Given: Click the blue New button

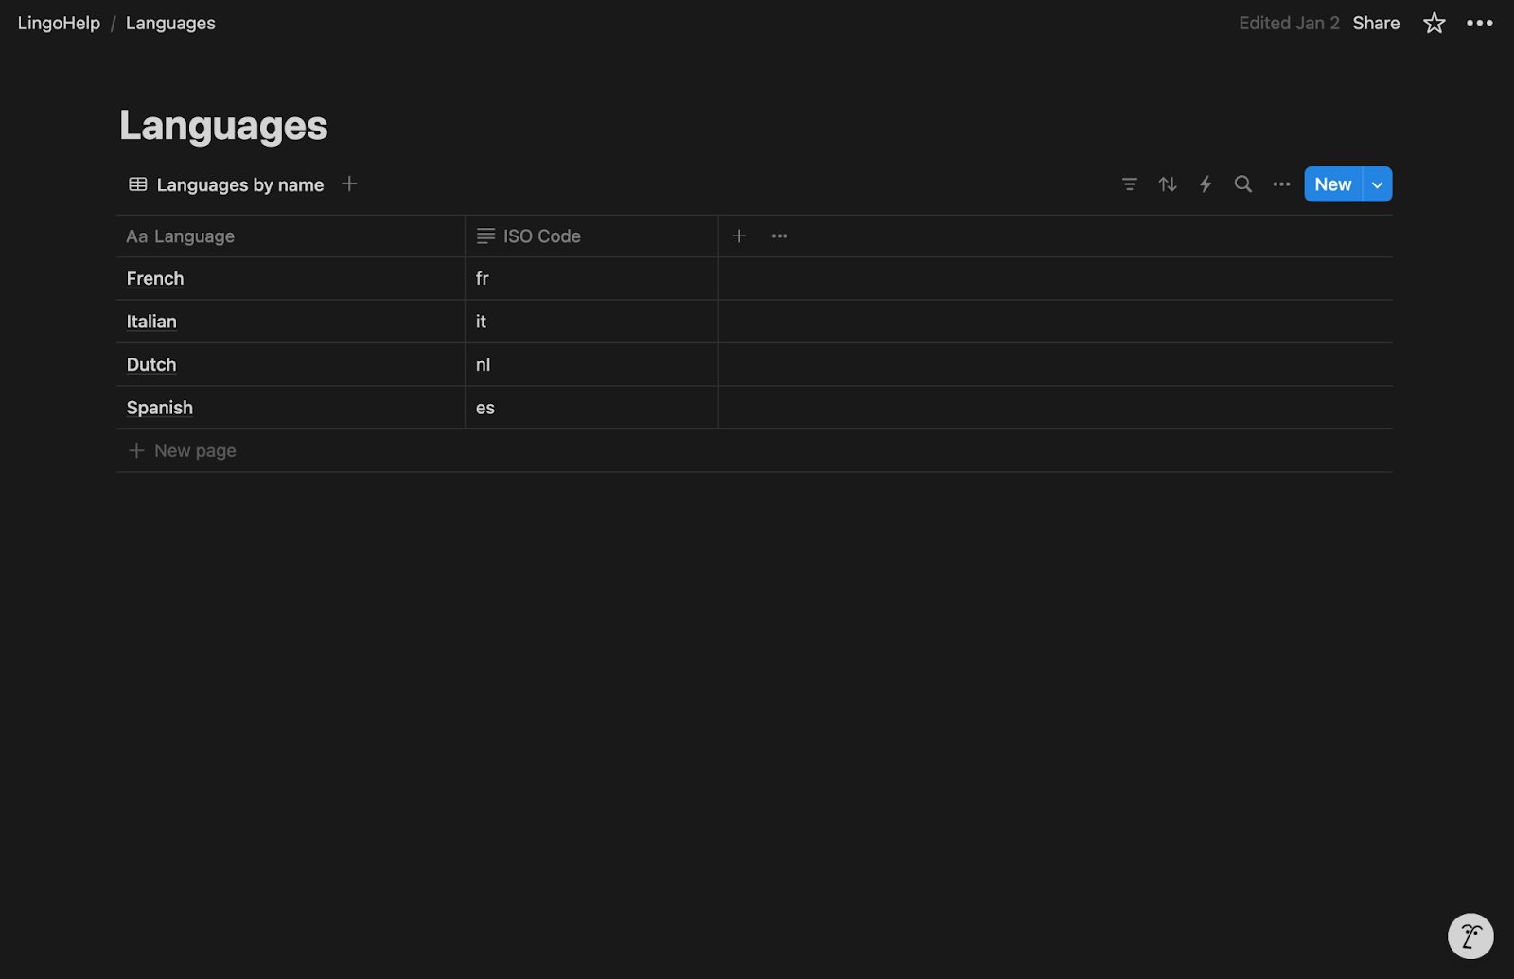Looking at the screenshot, I should click(1332, 184).
